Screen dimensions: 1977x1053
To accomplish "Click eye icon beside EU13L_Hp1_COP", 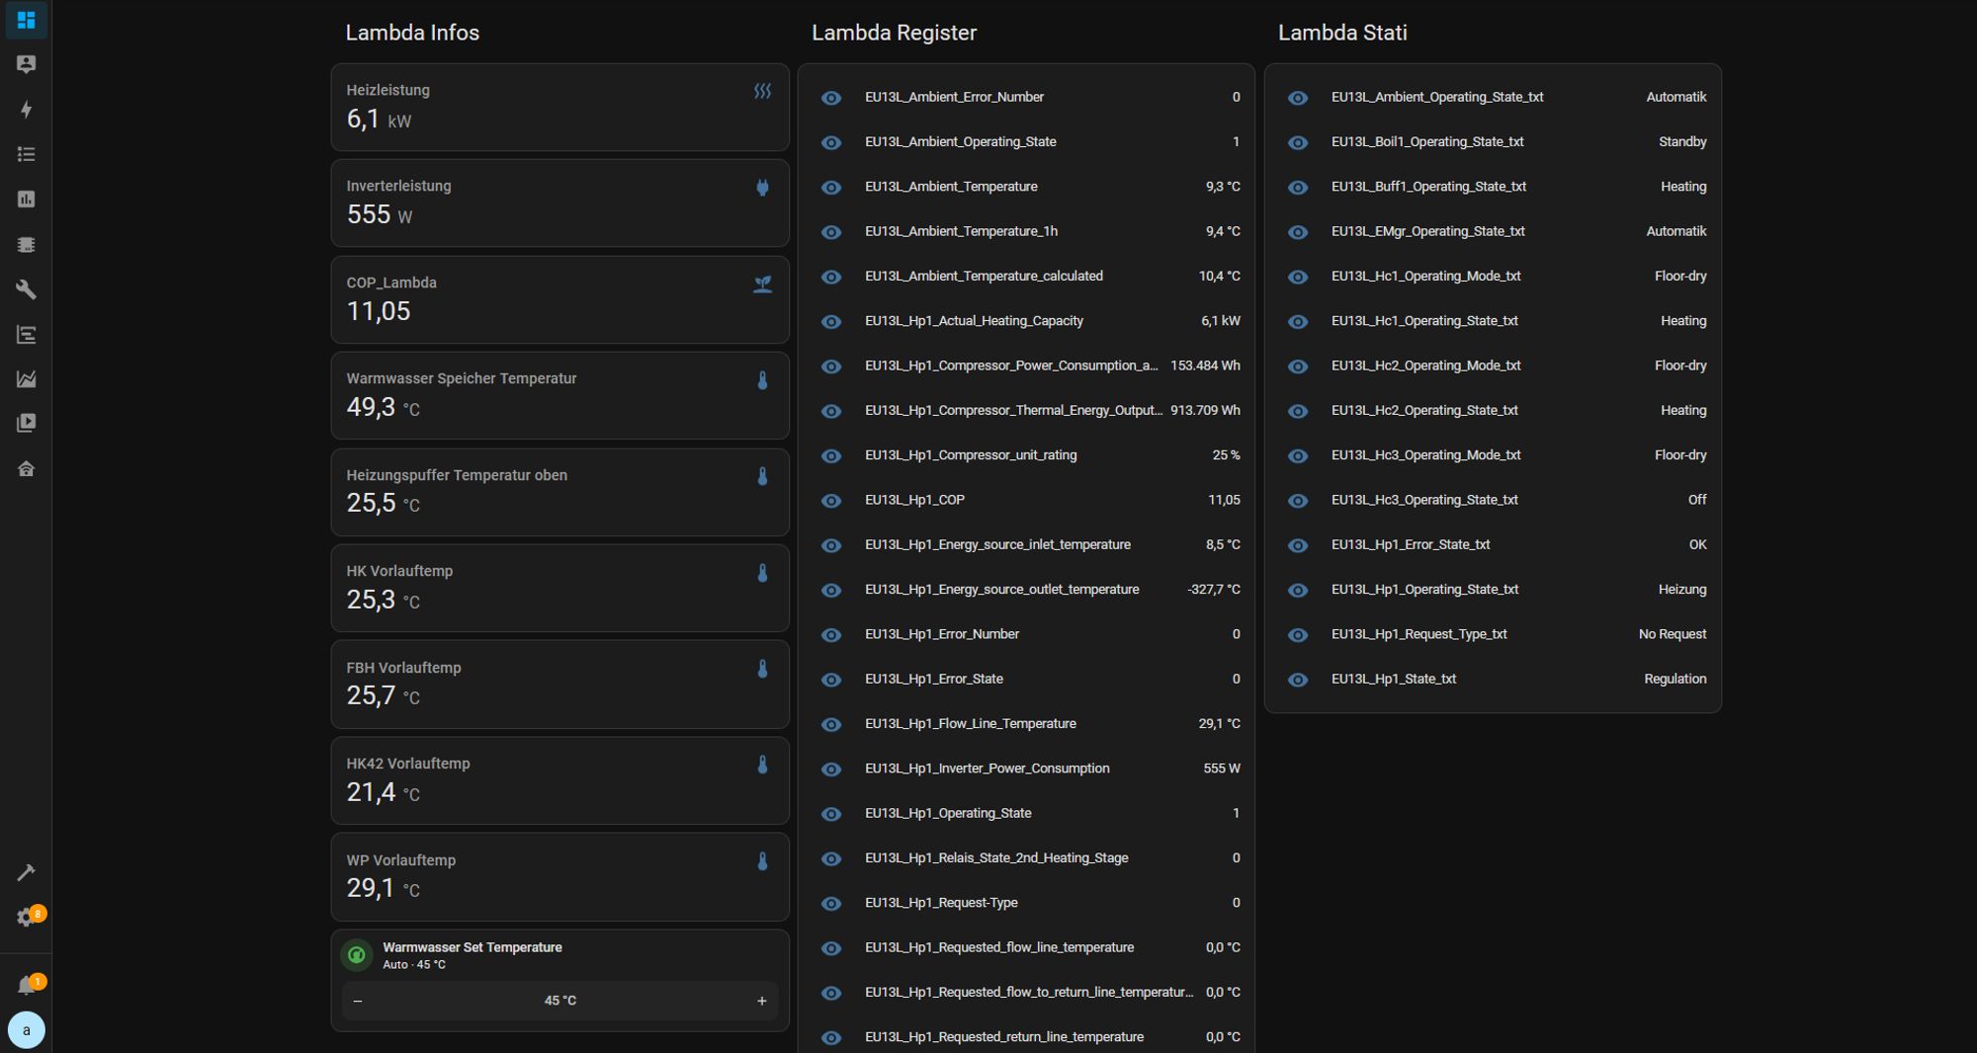I will [831, 501].
